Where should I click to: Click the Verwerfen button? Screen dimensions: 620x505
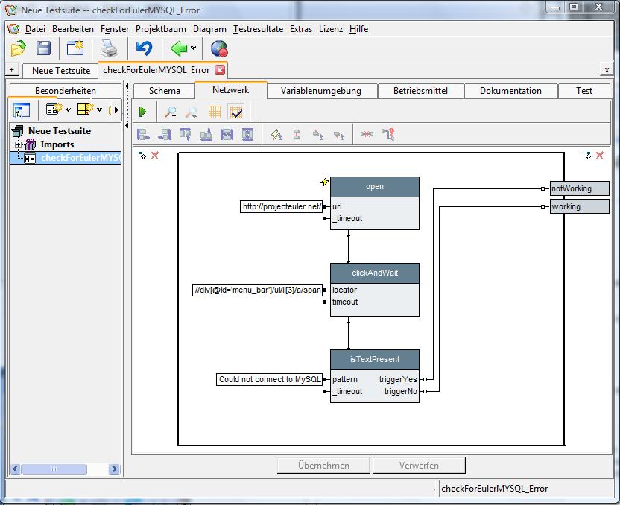point(419,466)
